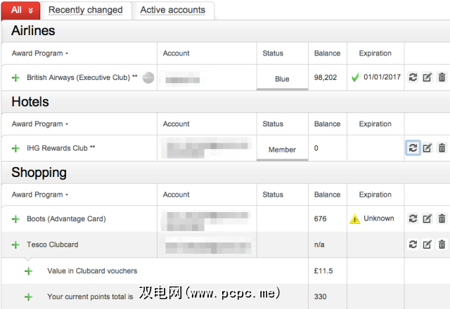Edit the IHG Rewards Club account

click(x=427, y=148)
